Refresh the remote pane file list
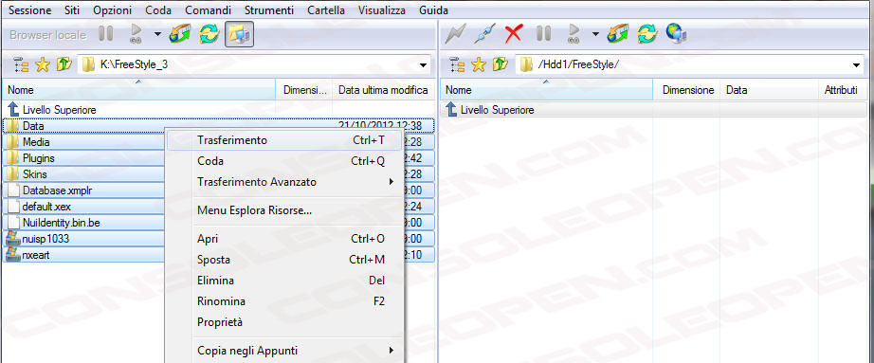The height and width of the screenshot is (363, 874). click(x=646, y=34)
